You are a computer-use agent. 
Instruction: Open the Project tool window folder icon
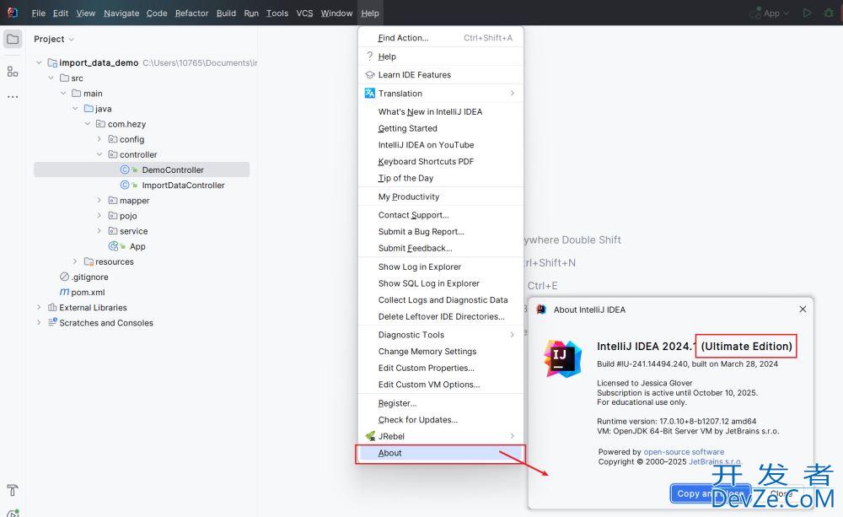coord(13,40)
